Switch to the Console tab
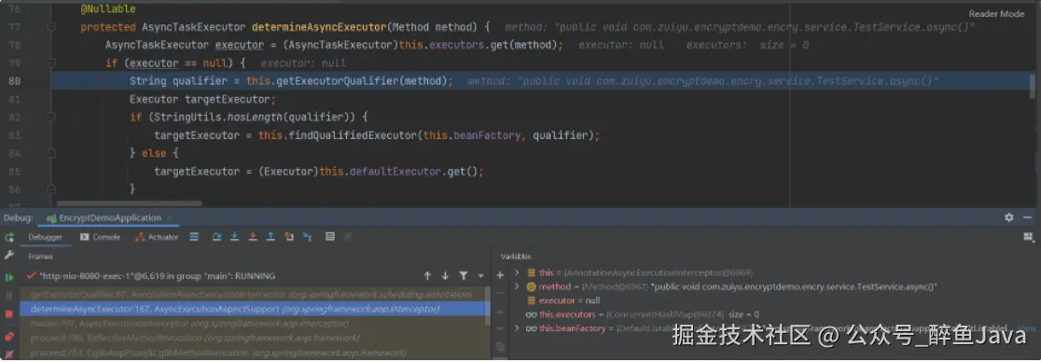 100,237
